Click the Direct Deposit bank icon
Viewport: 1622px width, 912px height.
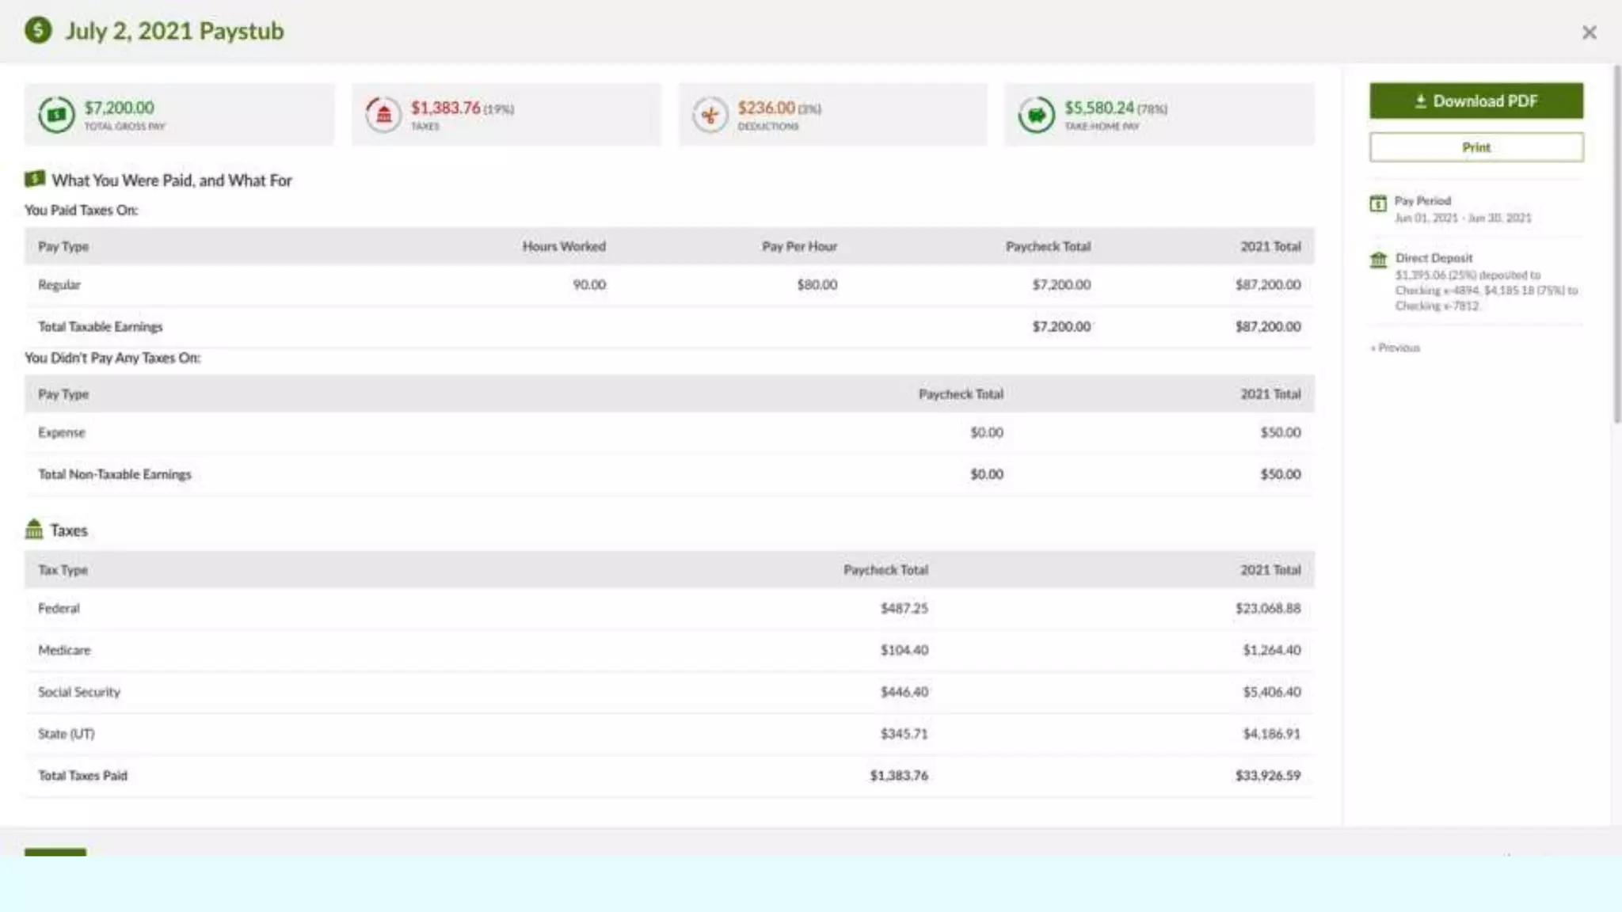1378,260
